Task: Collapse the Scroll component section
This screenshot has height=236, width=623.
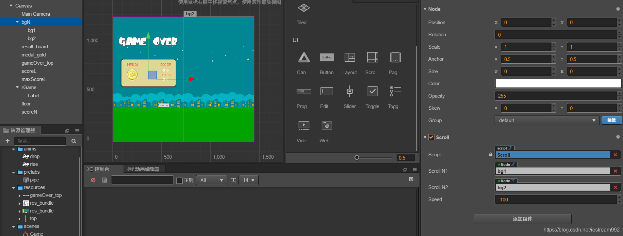Action: 425,137
